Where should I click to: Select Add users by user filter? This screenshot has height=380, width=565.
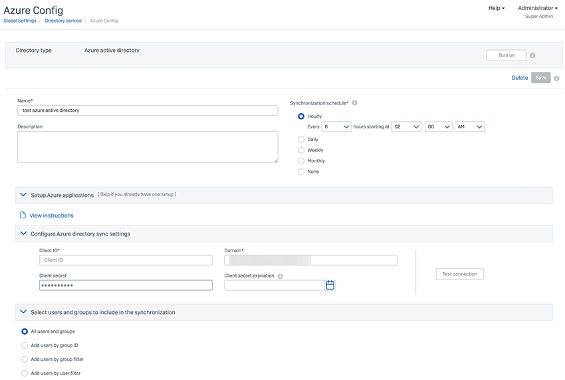tap(25, 373)
